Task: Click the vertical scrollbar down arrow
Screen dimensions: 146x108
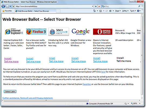Action: 142,98
